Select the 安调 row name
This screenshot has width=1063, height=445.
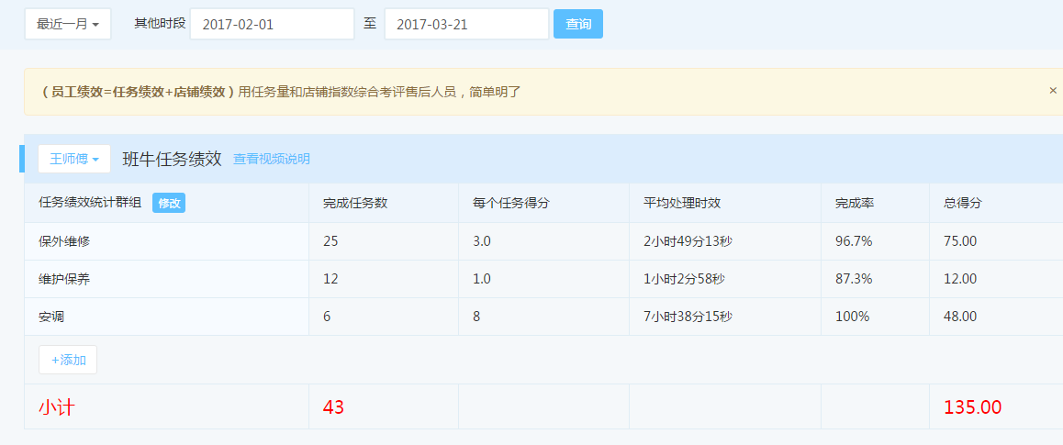point(51,317)
